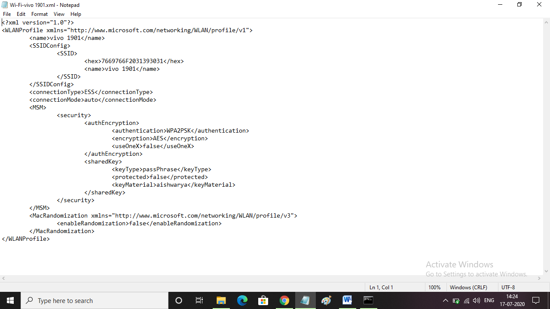Viewport: 550px width, 309px height.
Task: Click the opening <MSM> tag
Action: [38, 107]
